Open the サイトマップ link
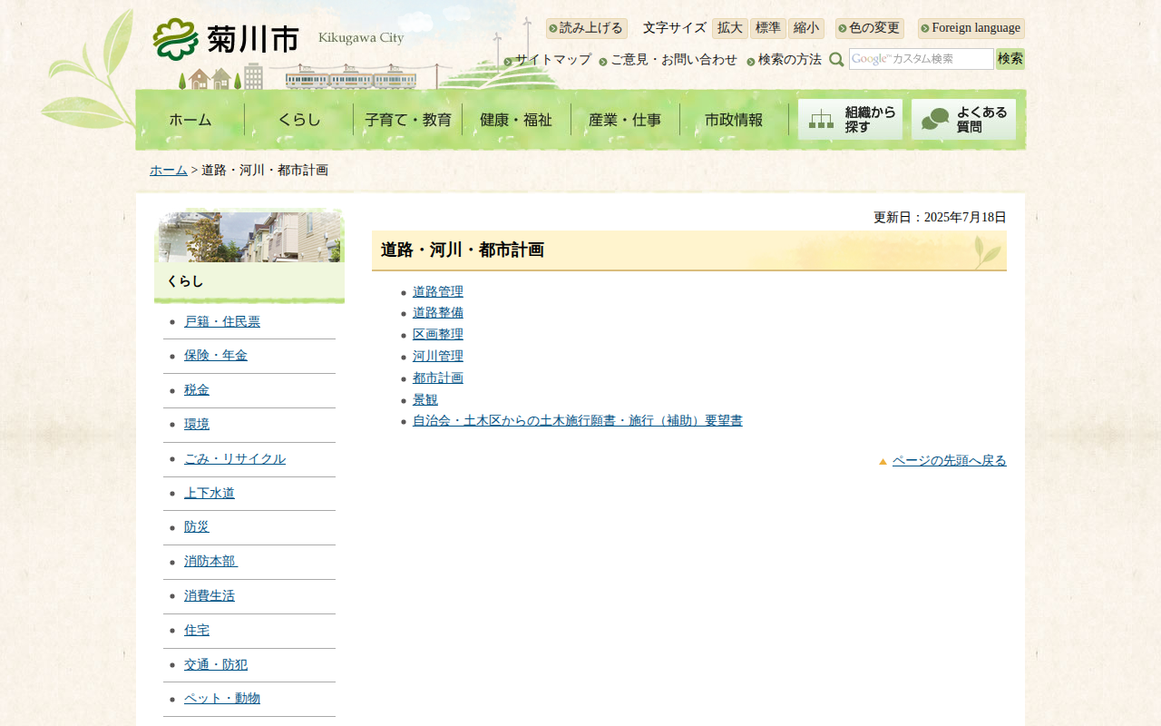The image size is (1161, 726). coord(553,60)
